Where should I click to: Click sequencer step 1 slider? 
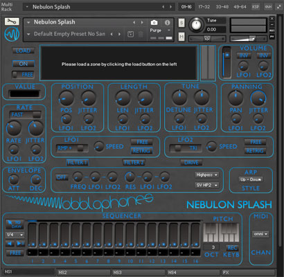click(x=33, y=235)
